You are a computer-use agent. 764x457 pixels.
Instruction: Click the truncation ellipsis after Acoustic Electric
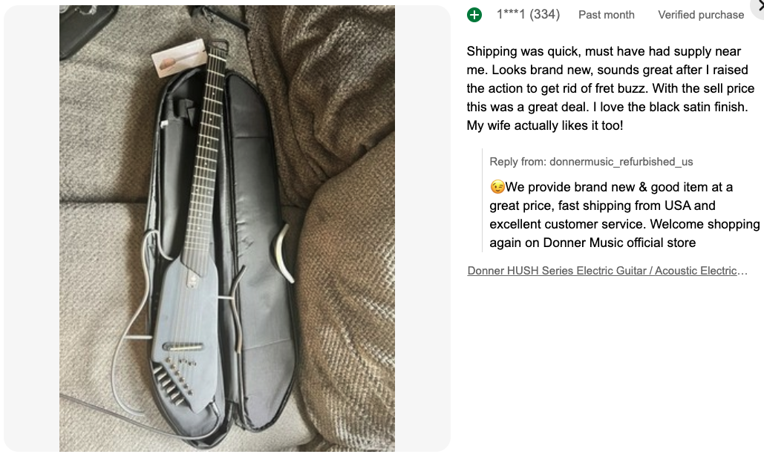(x=742, y=271)
